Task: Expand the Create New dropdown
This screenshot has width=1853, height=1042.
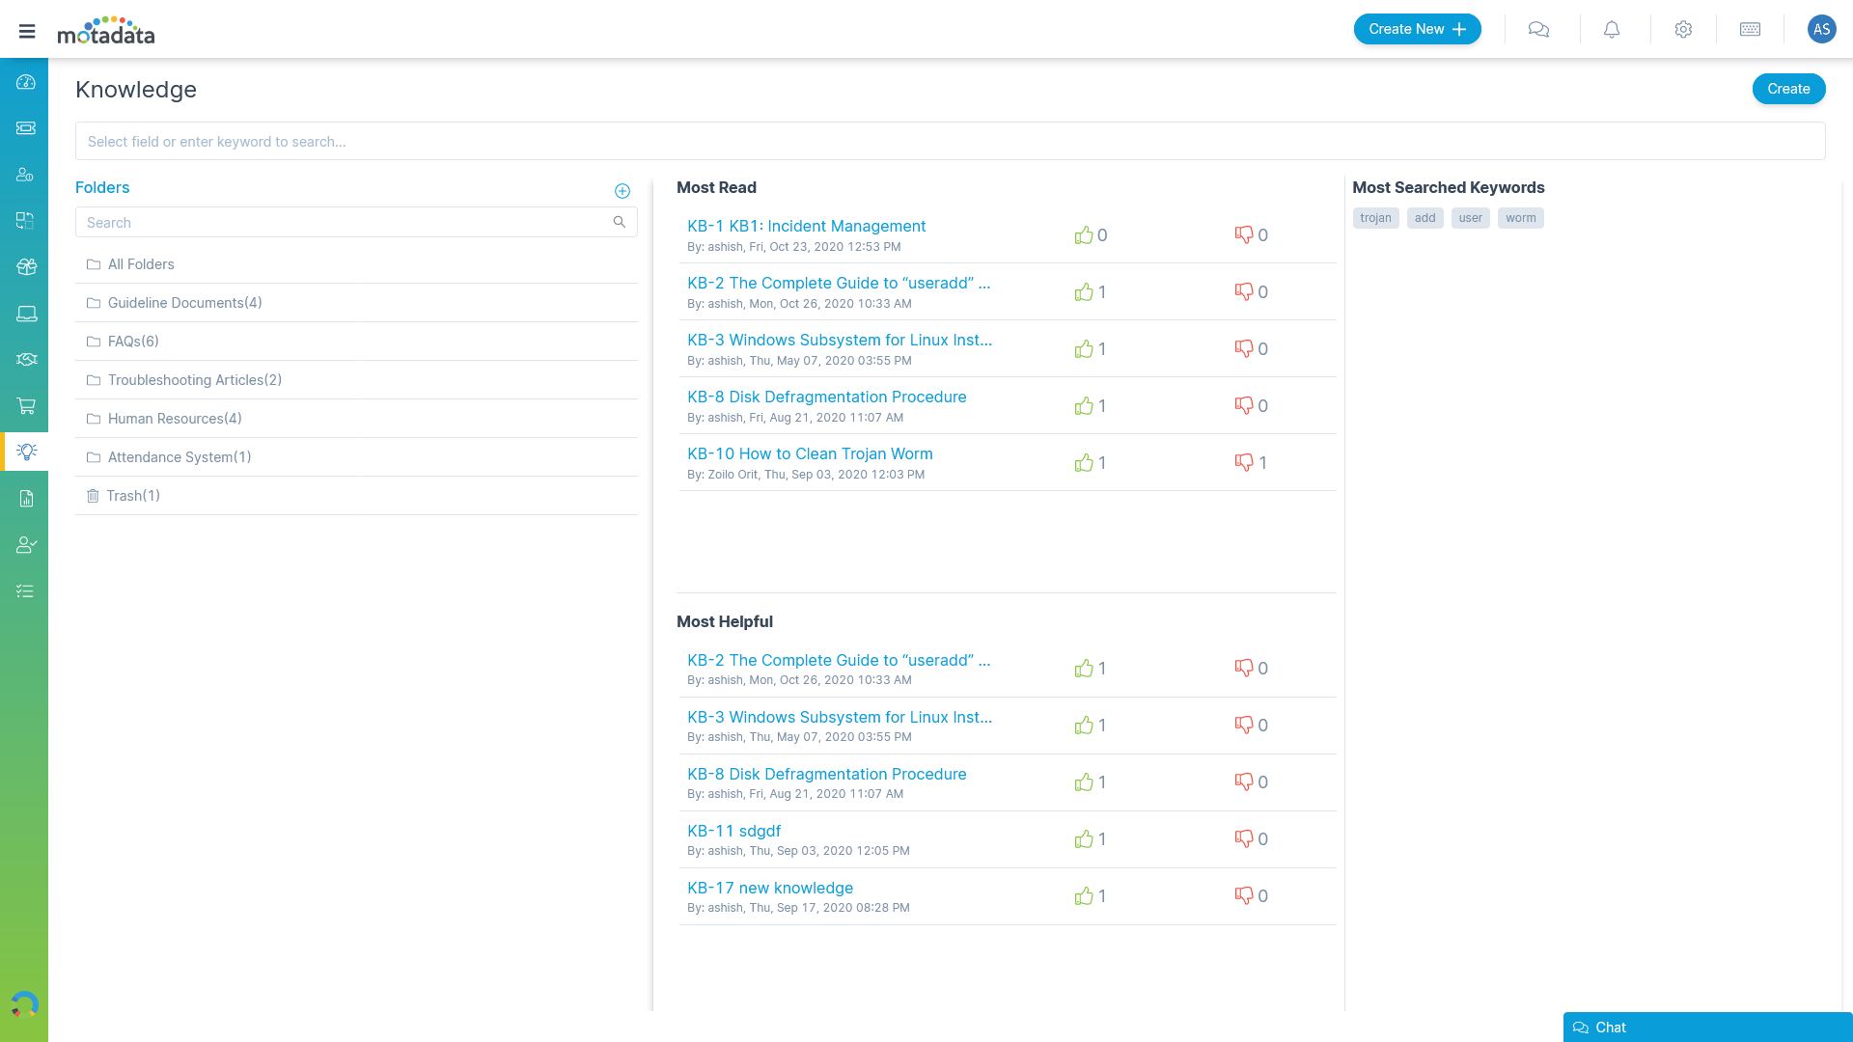Action: tap(1417, 29)
